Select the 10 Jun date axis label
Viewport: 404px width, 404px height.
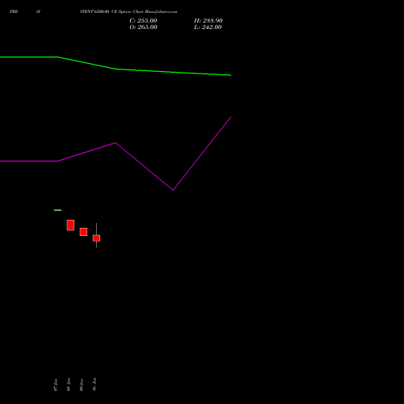[95, 385]
